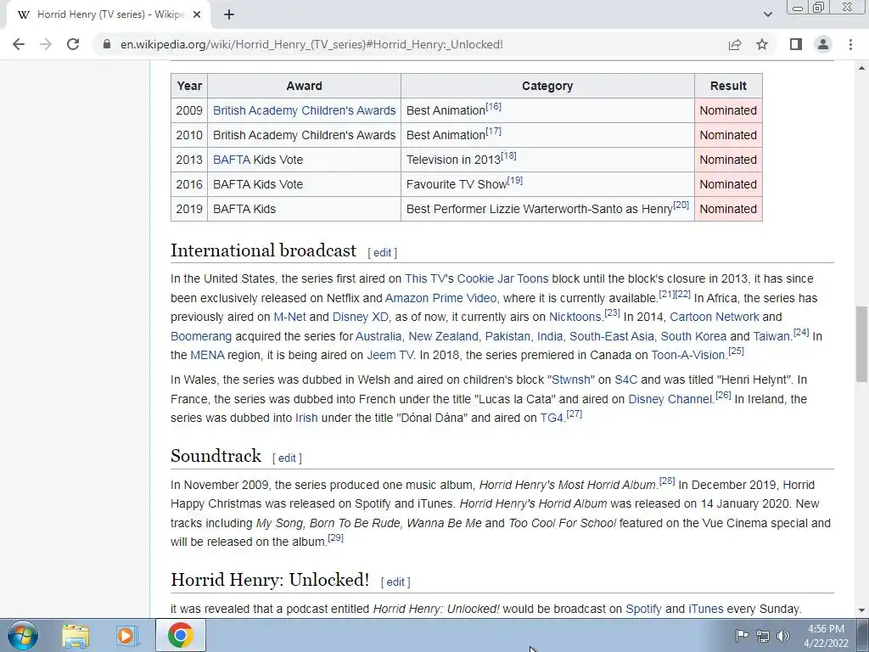Edit the Soundtrack section
Viewport: 869px width, 652px height.
[x=287, y=458]
